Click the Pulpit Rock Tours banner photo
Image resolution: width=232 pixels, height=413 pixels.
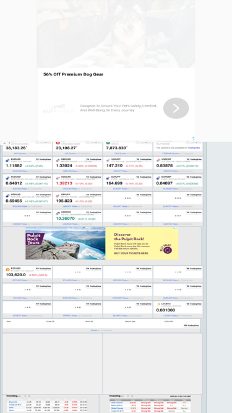(x=66, y=243)
